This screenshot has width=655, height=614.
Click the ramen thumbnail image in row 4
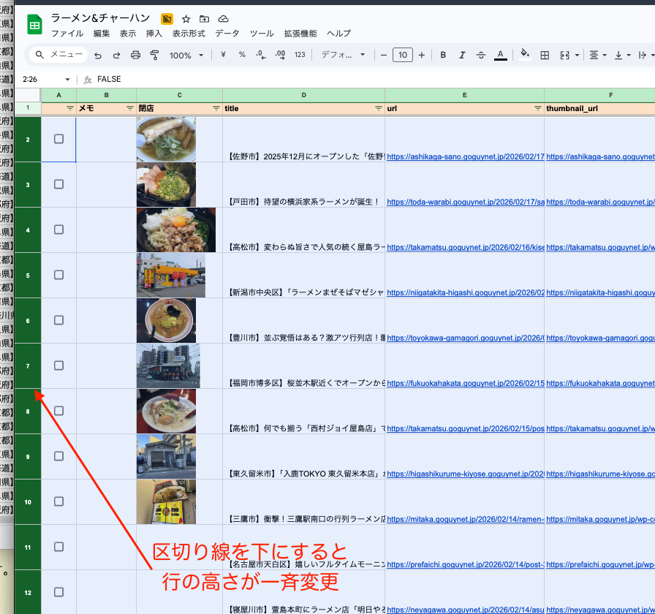(x=175, y=230)
